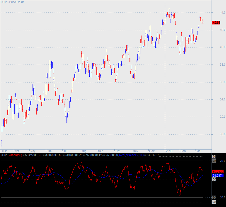Click the 50 level tag in indicator panel
Image resolution: width=226 pixels, height=207 pixels.
click(214, 179)
